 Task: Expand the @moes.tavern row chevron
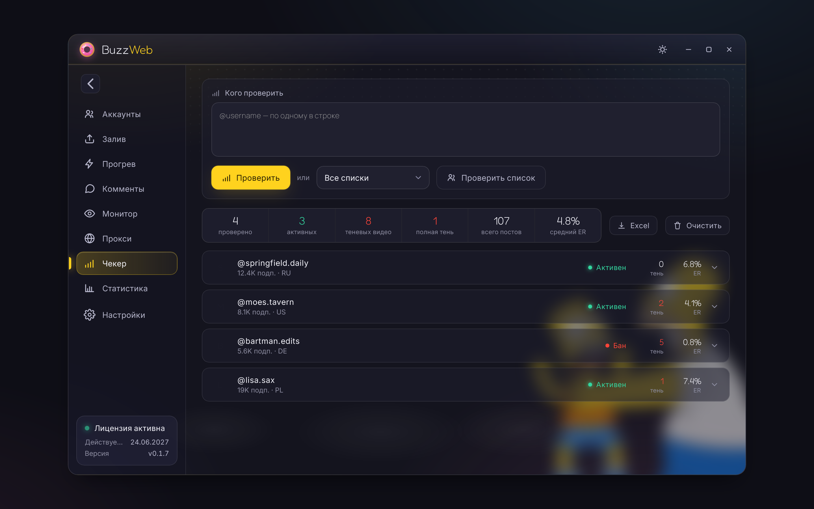[x=715, y=307]
